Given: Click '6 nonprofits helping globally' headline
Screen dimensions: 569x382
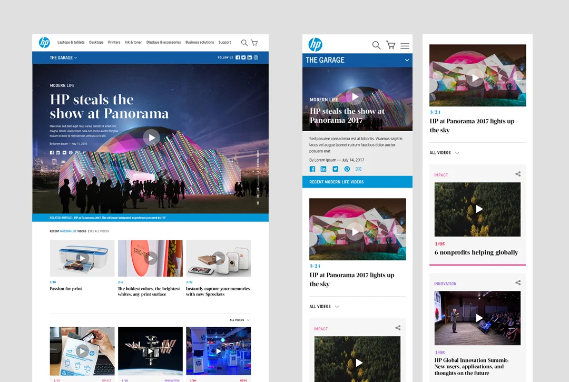Looking at the screenshot, I should point(476,252).
